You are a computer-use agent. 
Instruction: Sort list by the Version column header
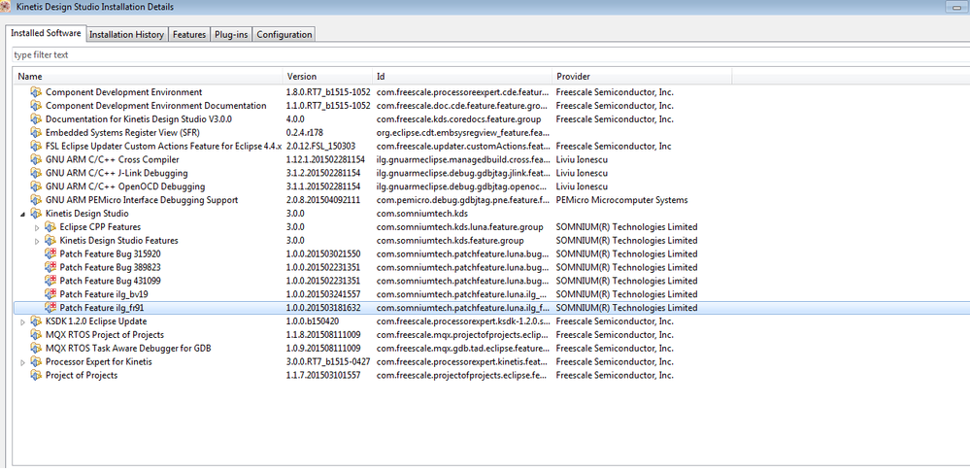coord(328,77)
